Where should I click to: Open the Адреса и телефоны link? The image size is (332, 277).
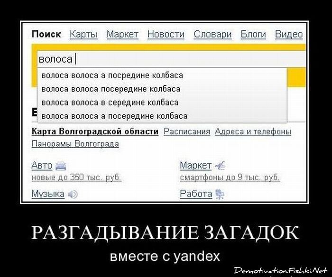(252, 132)
